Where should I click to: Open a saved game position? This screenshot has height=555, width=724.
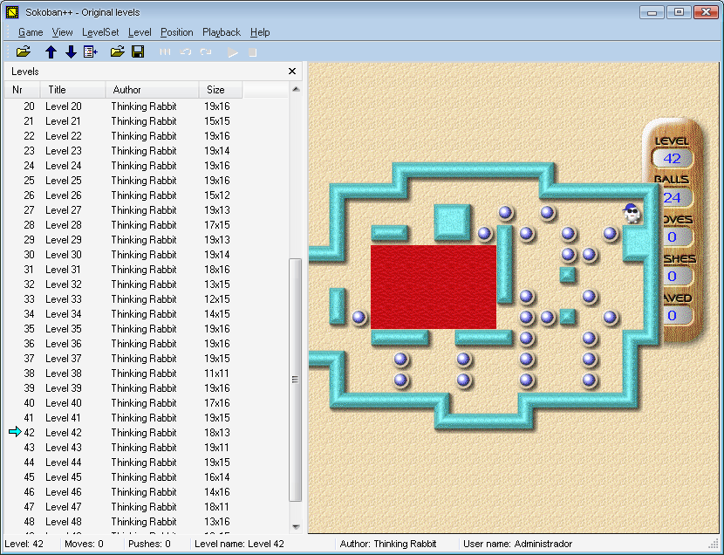(117, 51)
